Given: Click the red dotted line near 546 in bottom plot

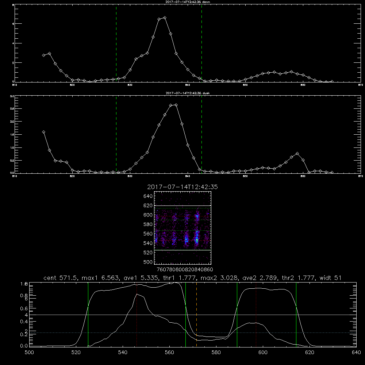Looking at the screenshot, I should 137,314.
